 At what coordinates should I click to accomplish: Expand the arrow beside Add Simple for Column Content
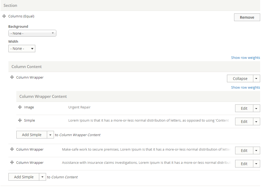(x=42, y=177)
